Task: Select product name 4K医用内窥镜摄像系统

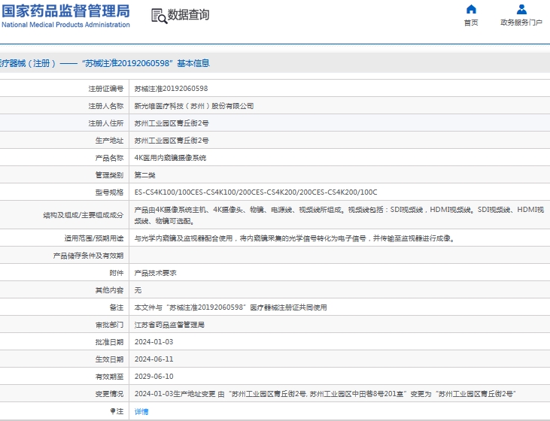Action: click(170, 158)
